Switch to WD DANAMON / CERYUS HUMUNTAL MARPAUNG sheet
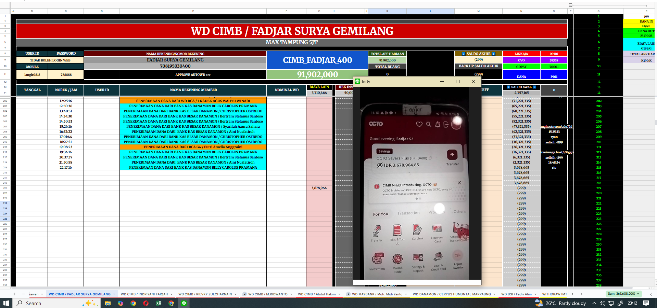Image resolution: width=657 pixels, height=308 pixels. tap(452, 294)
